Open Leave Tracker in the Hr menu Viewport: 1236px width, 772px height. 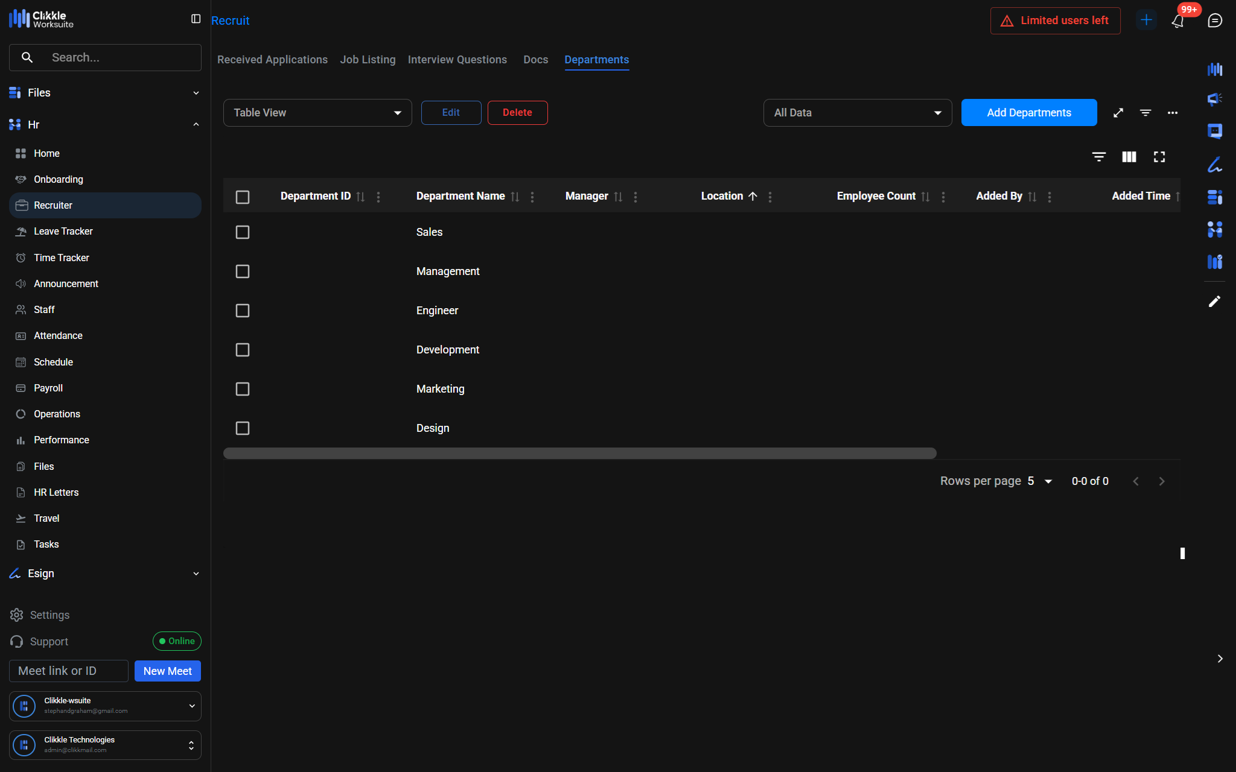click(63, 232)
